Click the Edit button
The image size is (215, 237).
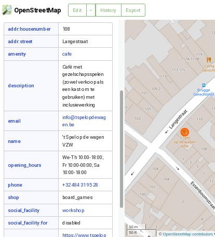pos(77,10)
